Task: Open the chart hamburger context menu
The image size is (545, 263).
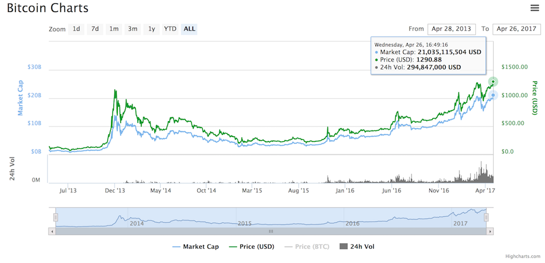Action: (535, 8)
